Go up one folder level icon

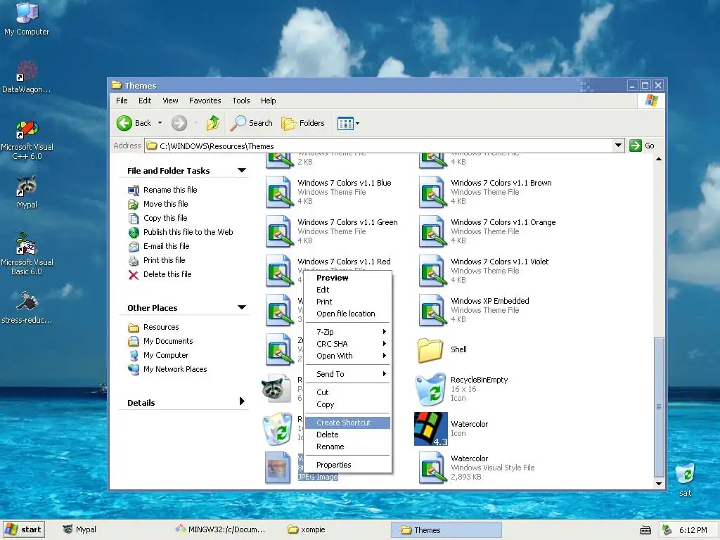coord(212,123)
